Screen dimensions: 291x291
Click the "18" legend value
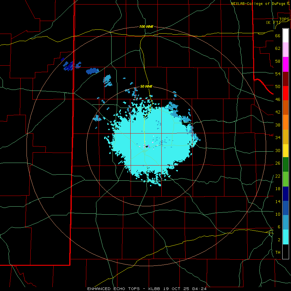(x=278, y=189)
